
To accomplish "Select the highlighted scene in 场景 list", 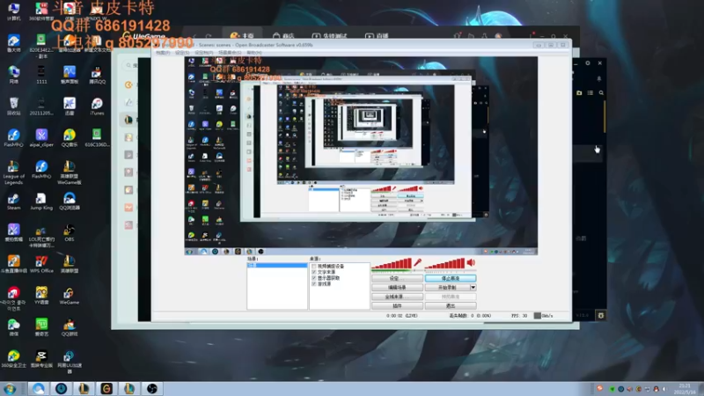I will [x=277, y=266].
